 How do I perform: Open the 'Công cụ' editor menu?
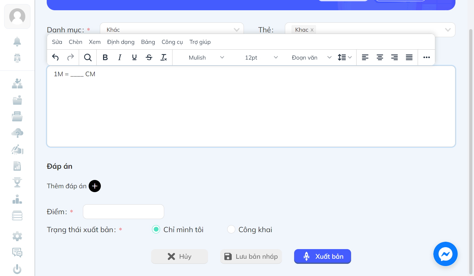172,42
